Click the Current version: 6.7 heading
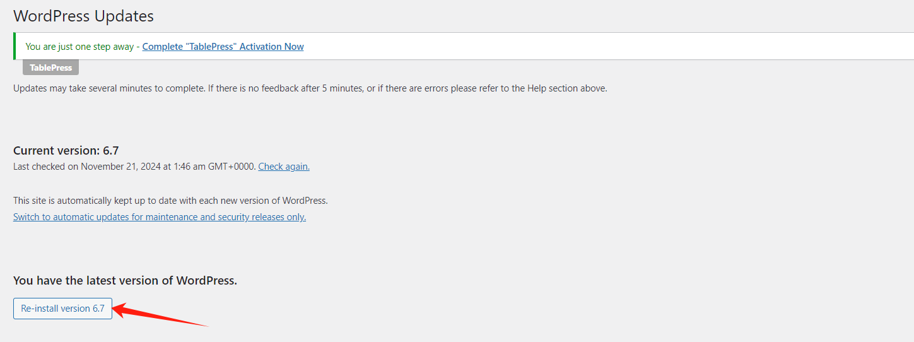 66,151
